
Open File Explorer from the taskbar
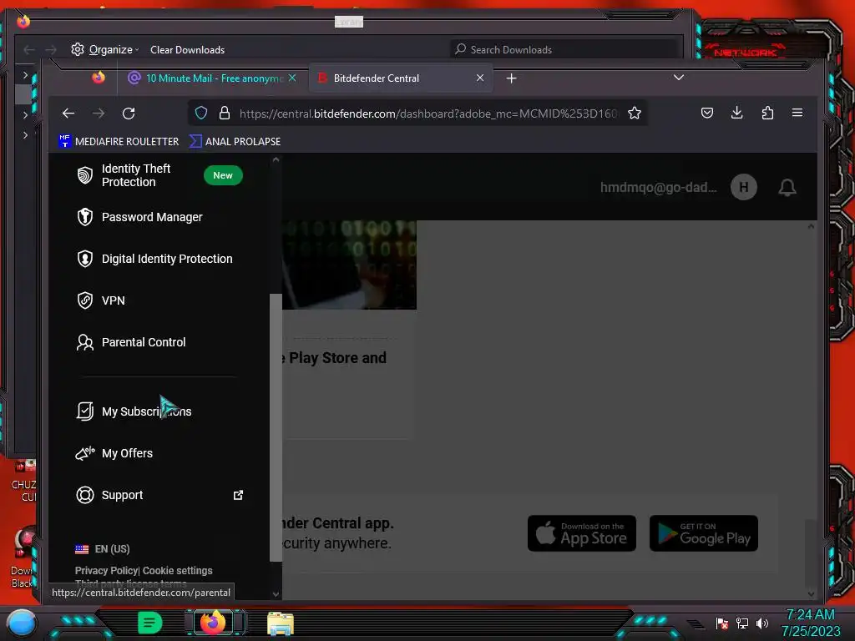tap(281, 623)
